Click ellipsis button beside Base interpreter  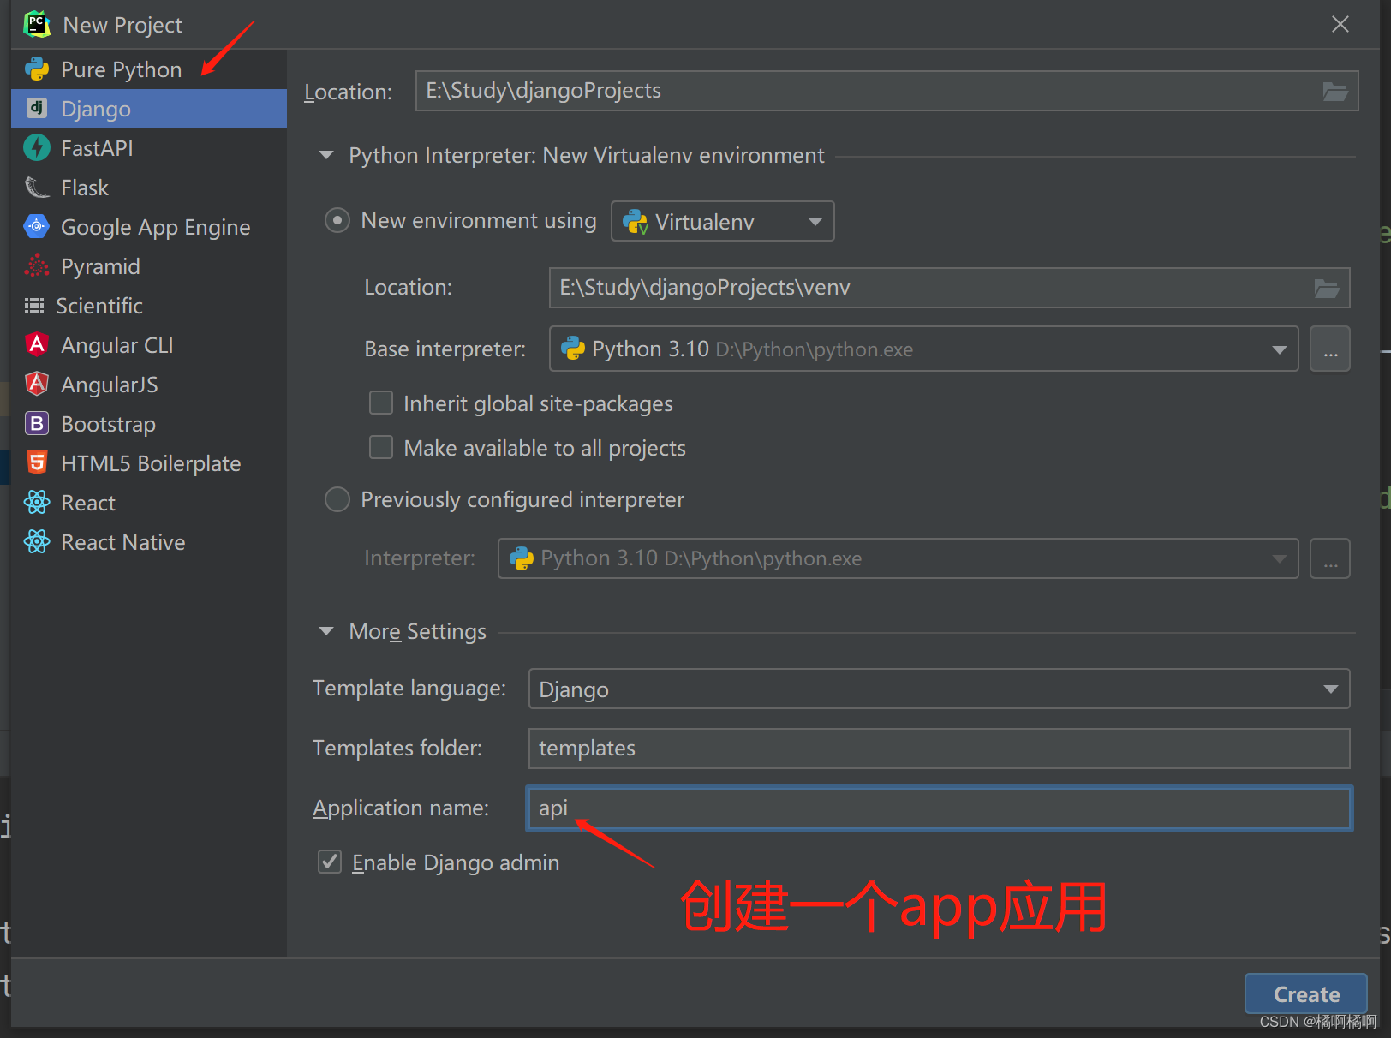(1330, 349)
